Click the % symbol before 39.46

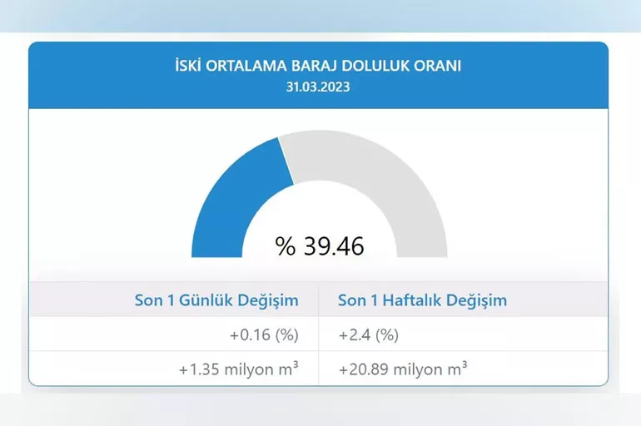[x=286, y=246]
